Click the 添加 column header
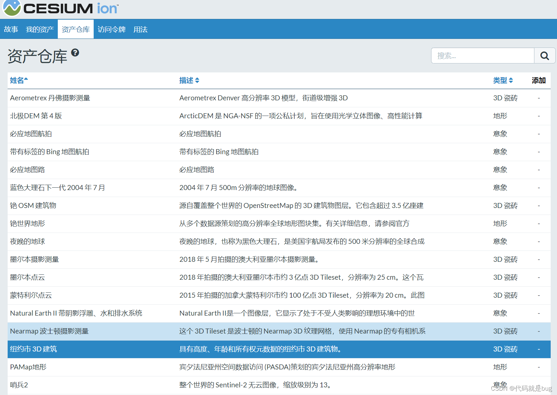557x395 pixels. pyautogui.click(x=539, y=80)
